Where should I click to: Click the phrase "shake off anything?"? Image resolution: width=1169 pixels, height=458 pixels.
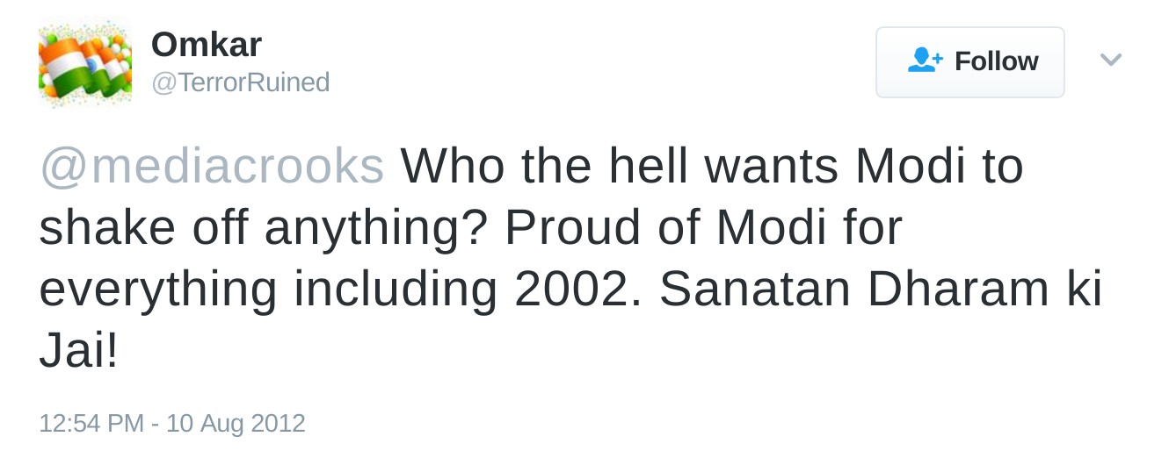point(264,228)
